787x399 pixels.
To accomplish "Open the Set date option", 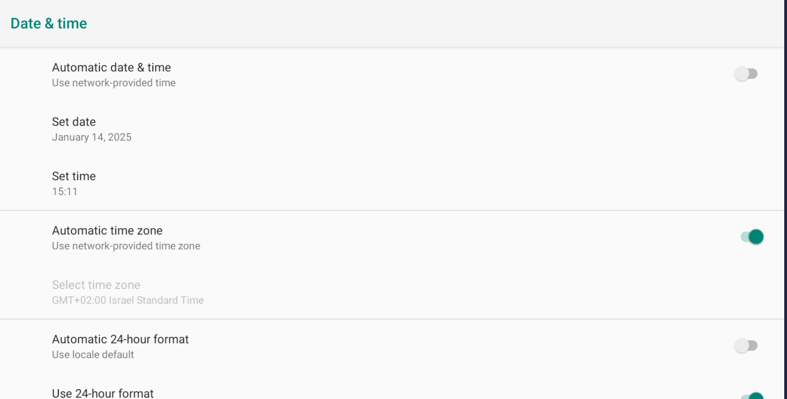I will (x=74, y=122).
